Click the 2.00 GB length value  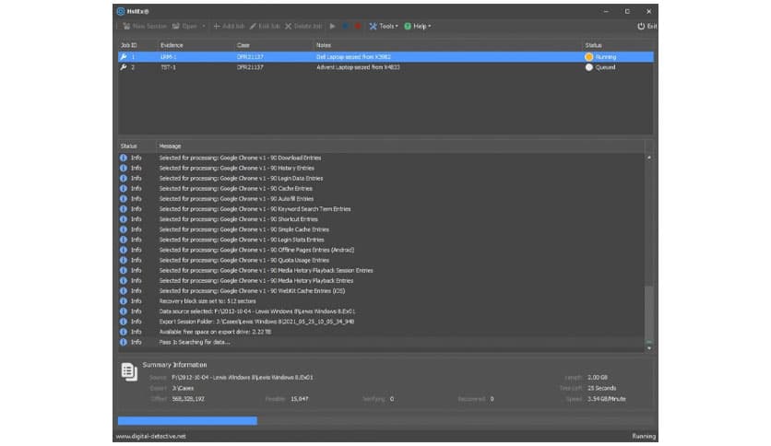click(x=598, y=377)
